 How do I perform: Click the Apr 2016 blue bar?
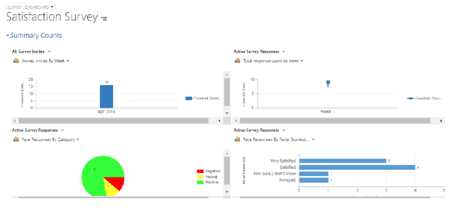[x=106, y=96]
